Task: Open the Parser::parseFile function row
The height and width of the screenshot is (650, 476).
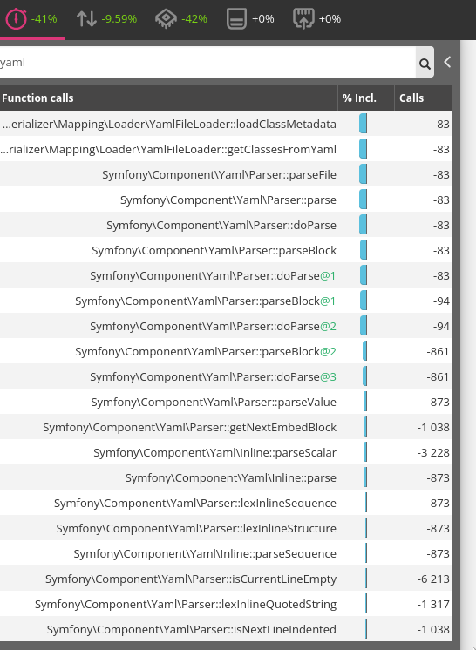Action: click(226, 174)
